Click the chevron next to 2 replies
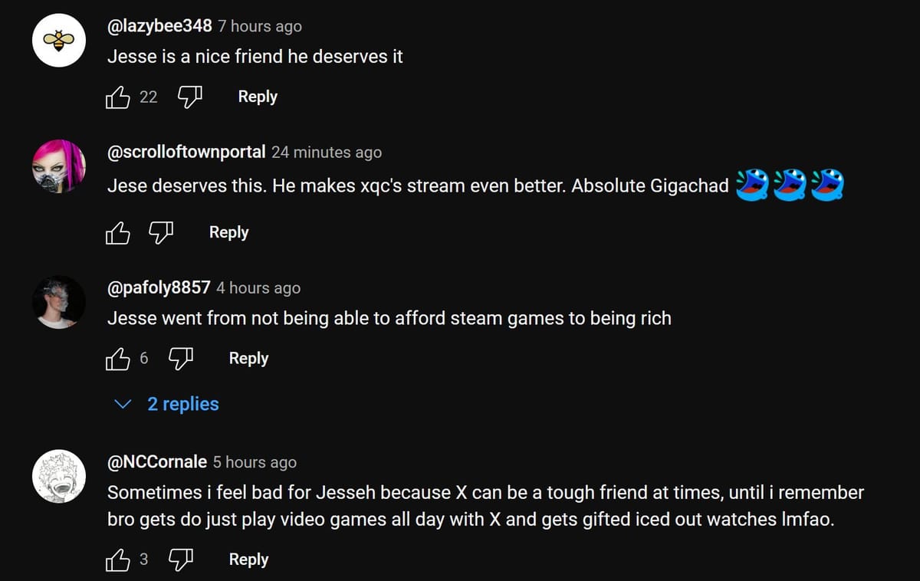Image resolution: width=920 pixels, height=581 pixels. (123, 403)
